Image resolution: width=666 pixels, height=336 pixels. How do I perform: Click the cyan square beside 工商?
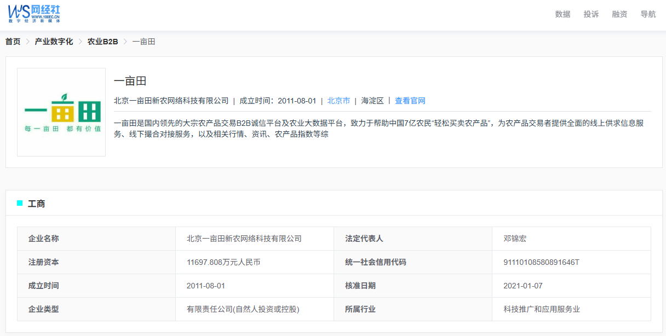[x=20, y=203]
